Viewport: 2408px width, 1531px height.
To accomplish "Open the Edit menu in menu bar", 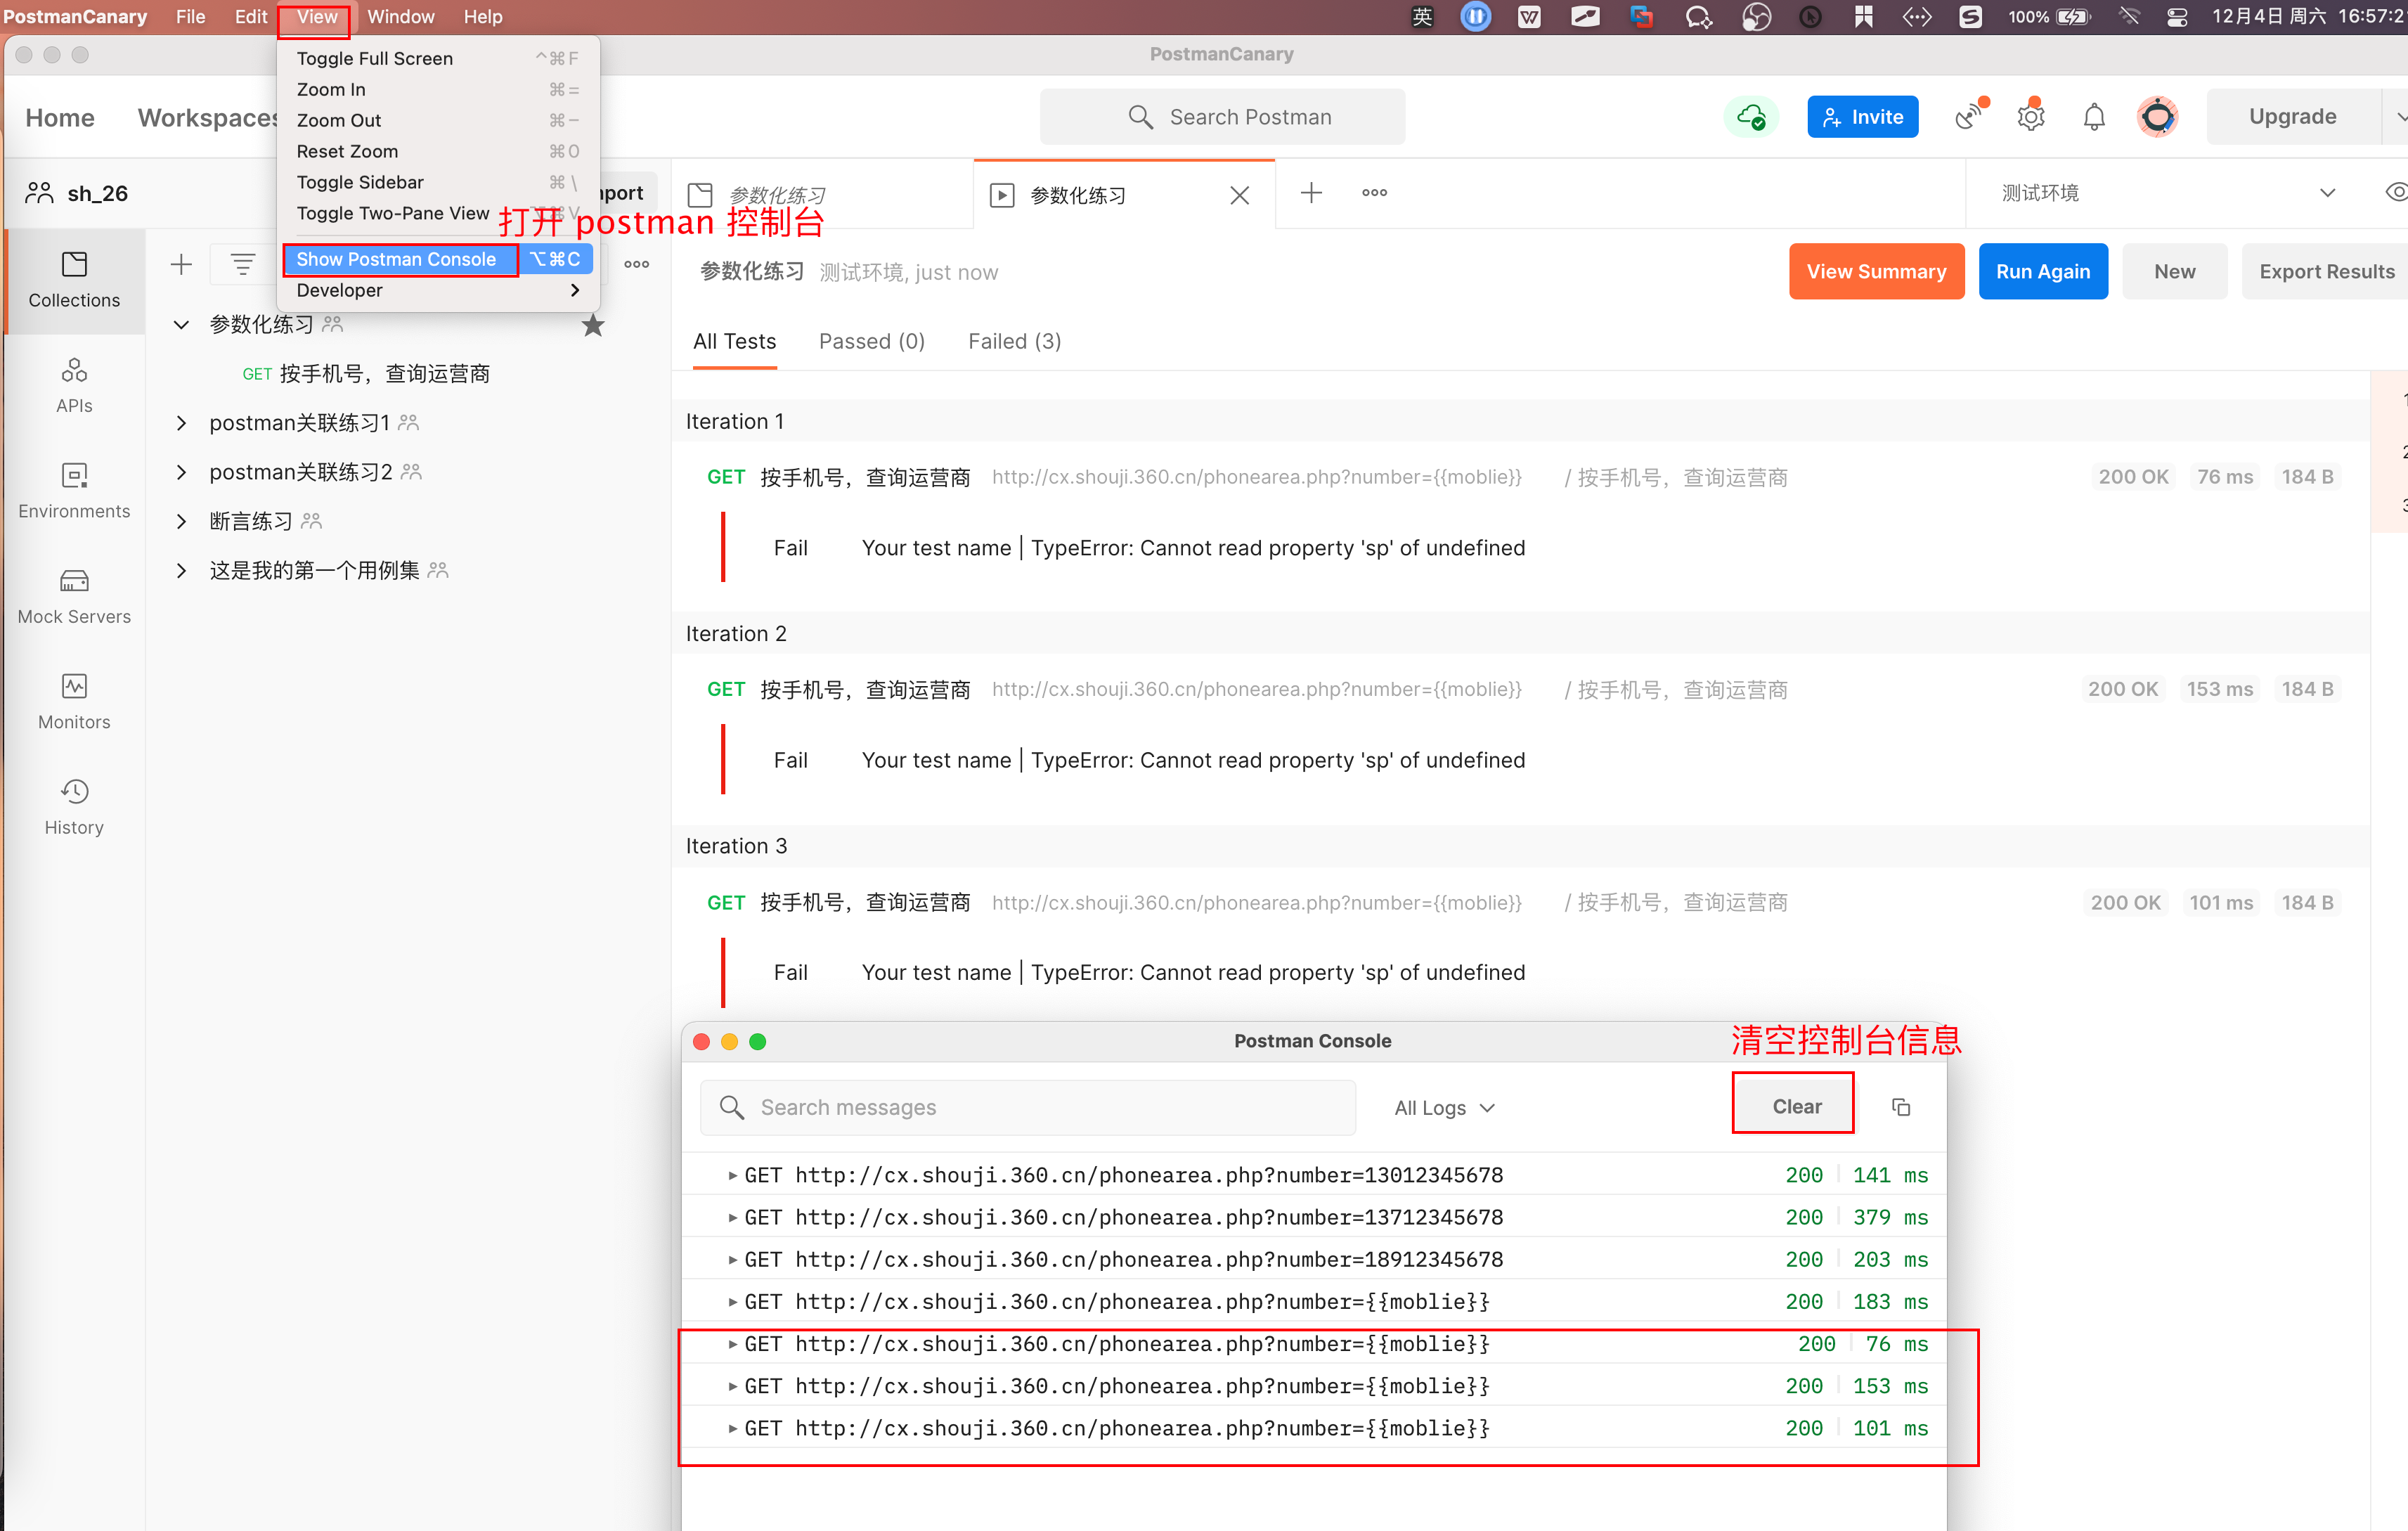I will (250, 17).
